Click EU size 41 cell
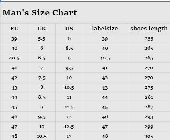Screen dimensions: 170x140 click(14, 68)
